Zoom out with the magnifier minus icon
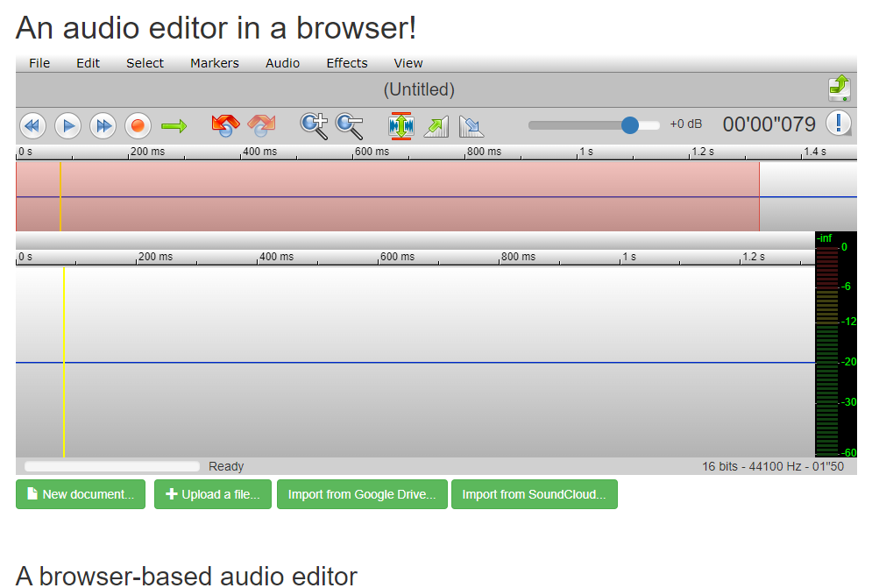 pos(350,125)
